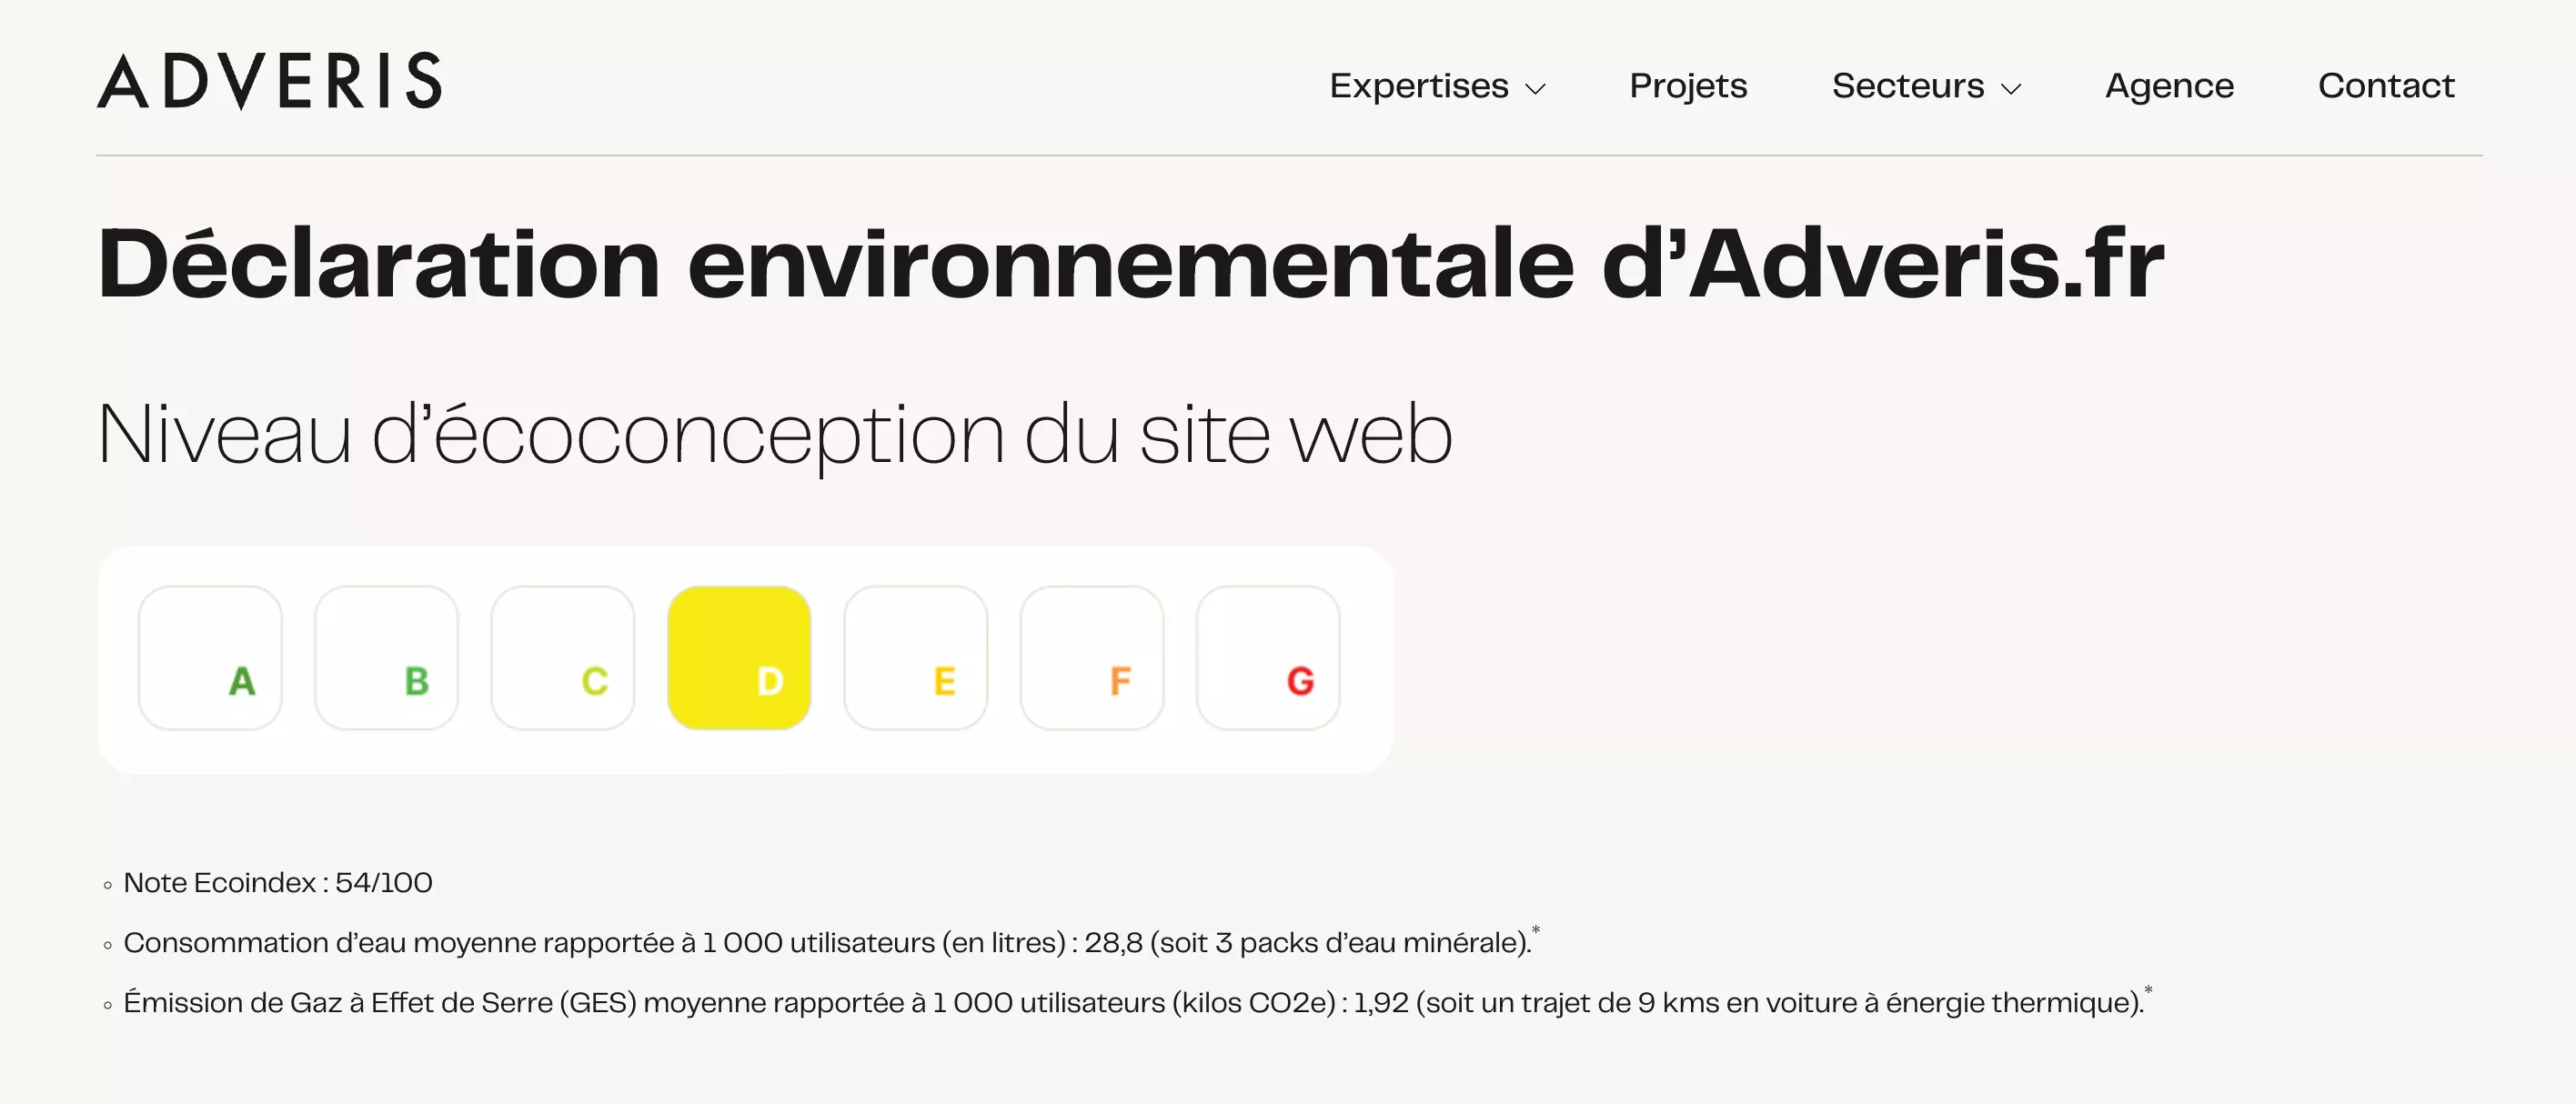Image resolution: width=2576 pixels, height=1104 pixels.
Task: Expand the Expertises menu chevron
Action: [1535, 89]
